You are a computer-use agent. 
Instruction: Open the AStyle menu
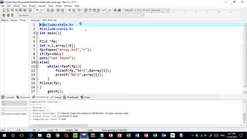coord(59,6)
